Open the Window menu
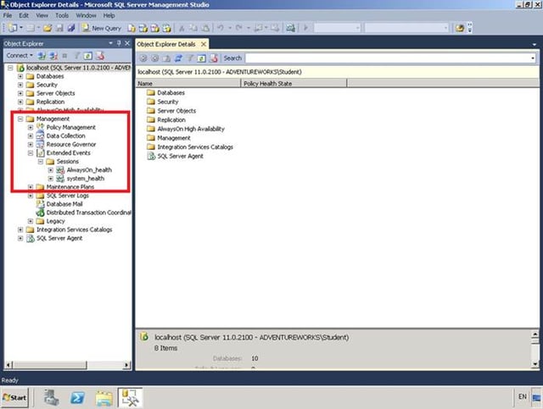The image size is (543, 409). (x=86, y=15)
